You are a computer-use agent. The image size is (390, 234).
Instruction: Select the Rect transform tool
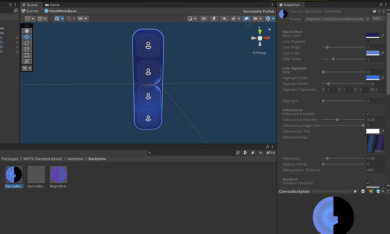click(27, 55)
